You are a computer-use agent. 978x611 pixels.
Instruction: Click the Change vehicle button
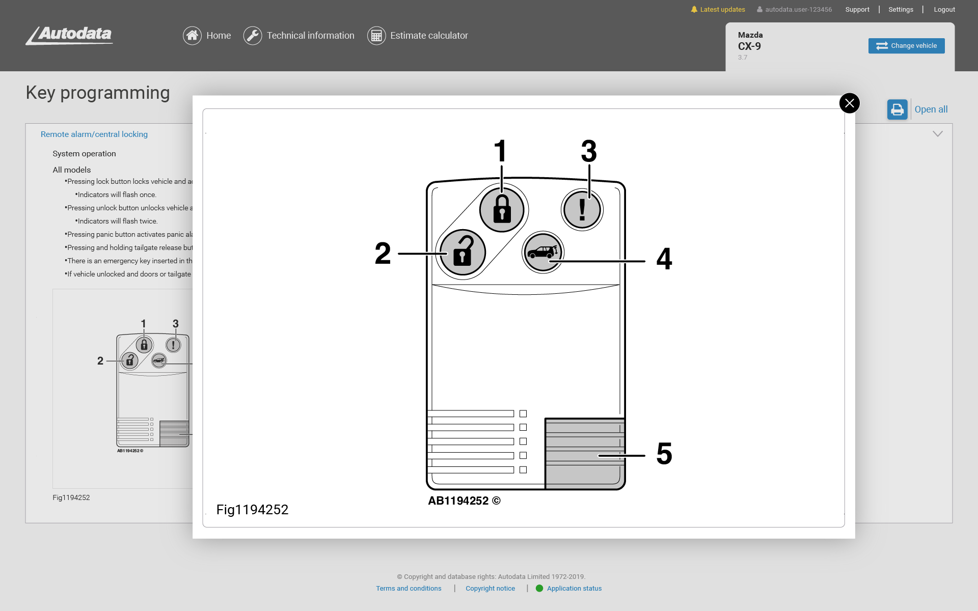pos(906,46)
